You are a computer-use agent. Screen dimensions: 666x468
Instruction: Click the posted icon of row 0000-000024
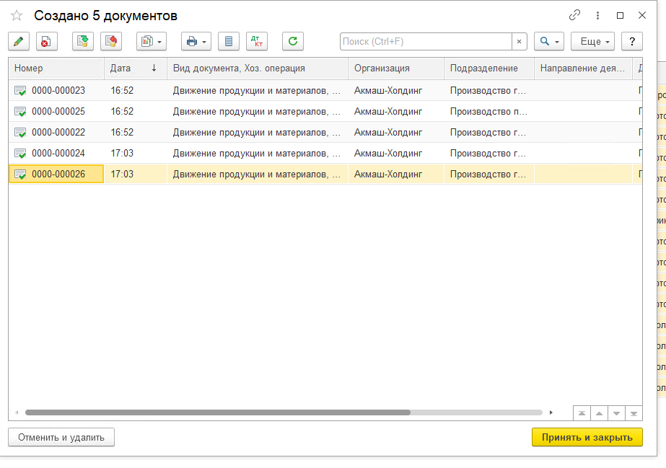[x=20, y=153]
